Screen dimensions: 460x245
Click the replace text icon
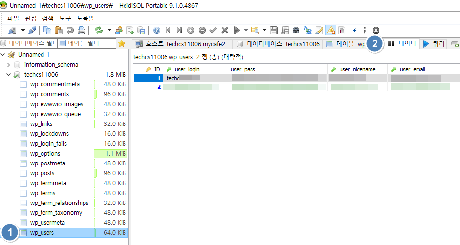click(307, 30)
